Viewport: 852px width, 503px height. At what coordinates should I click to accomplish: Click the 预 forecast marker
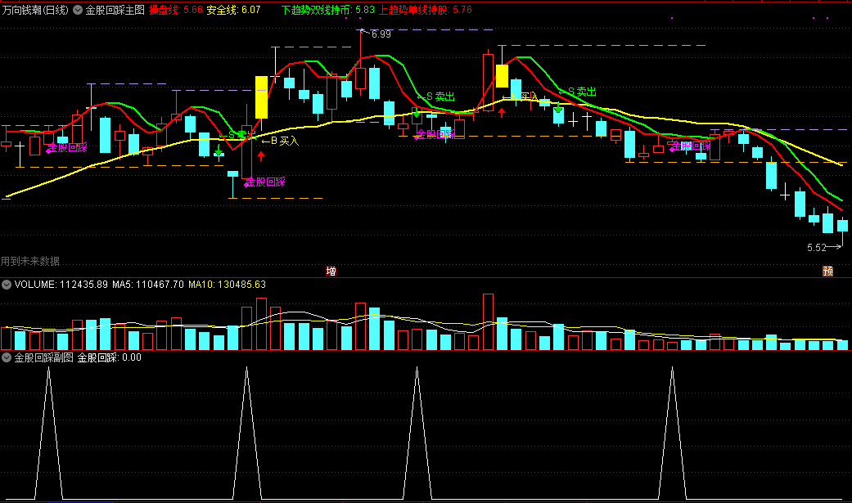(828, 271)
